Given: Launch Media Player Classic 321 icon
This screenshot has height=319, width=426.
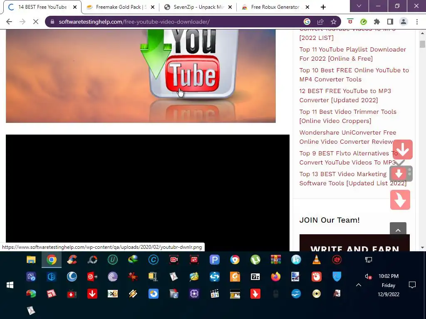Looking at the screenshot, I should (214, 294).
